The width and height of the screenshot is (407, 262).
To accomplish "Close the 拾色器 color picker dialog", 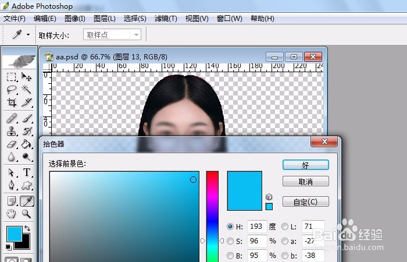I will coord(324,141).
